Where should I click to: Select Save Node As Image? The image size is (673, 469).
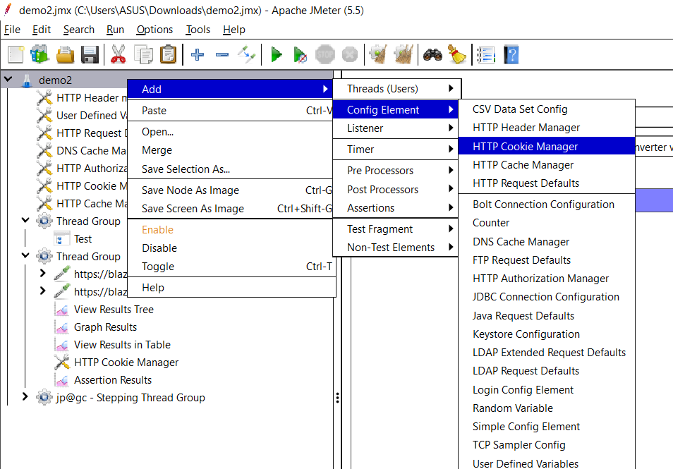(x=231, y=190)
